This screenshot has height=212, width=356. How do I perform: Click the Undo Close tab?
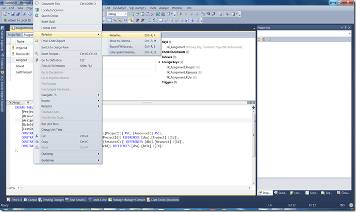[98, 200]
